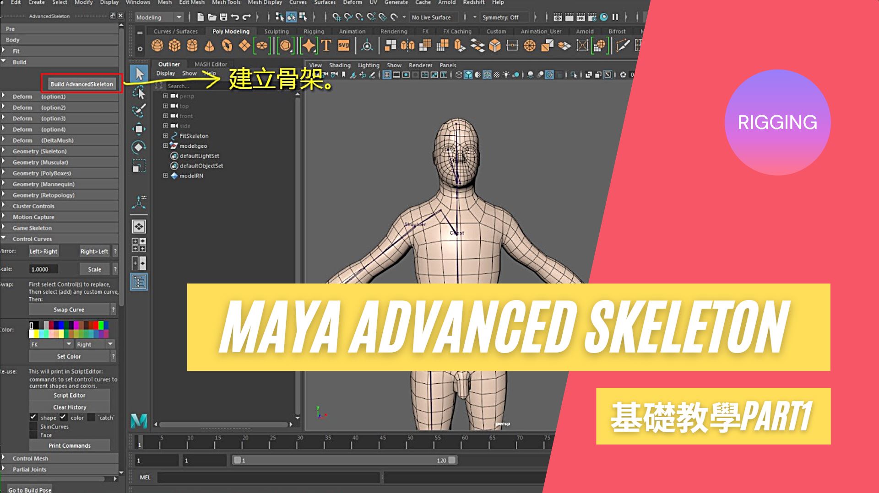Click the SVG creation shelf icon

tap(343, 46)
